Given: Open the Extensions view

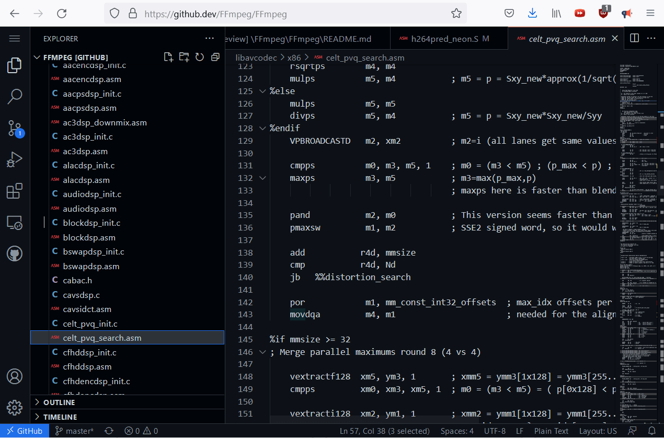Looking at the screenshot, I should tap(15, 191).
